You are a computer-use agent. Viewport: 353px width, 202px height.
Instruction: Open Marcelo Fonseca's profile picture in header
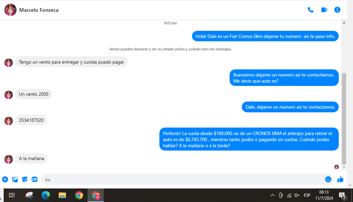pyautogui.click(x=11, y=10)
